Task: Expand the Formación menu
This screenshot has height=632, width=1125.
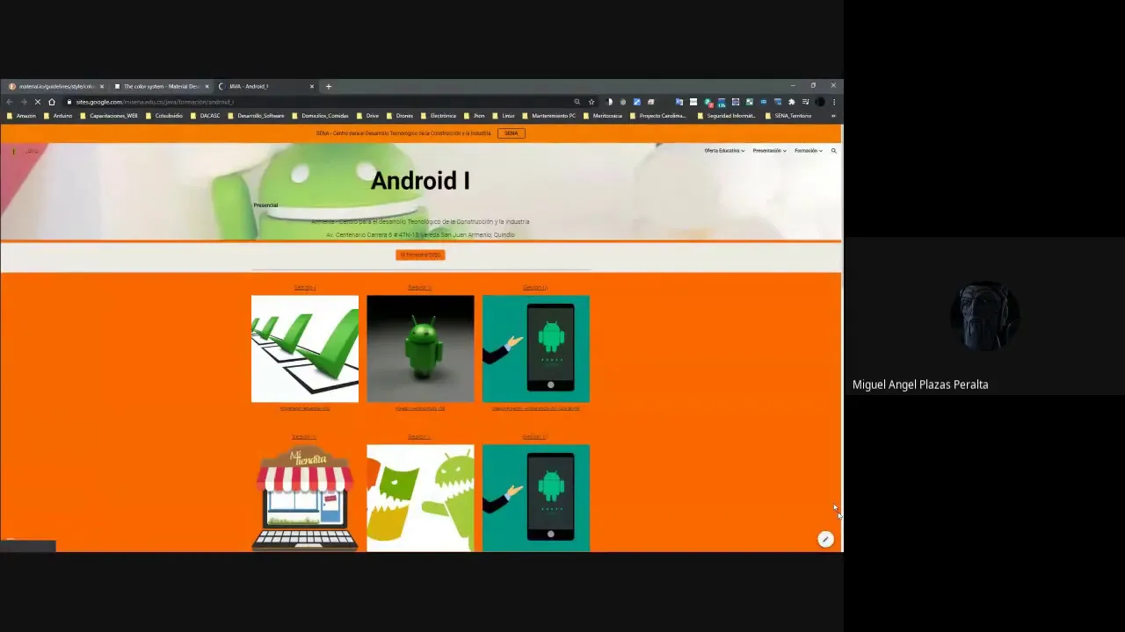Action: click(x=809, y=151)
